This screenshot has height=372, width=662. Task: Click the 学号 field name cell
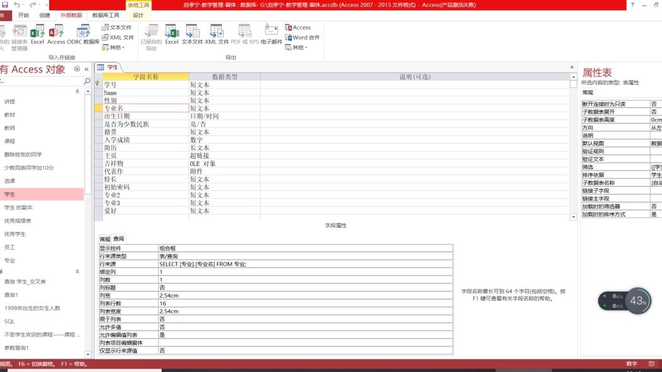point(146,85)
